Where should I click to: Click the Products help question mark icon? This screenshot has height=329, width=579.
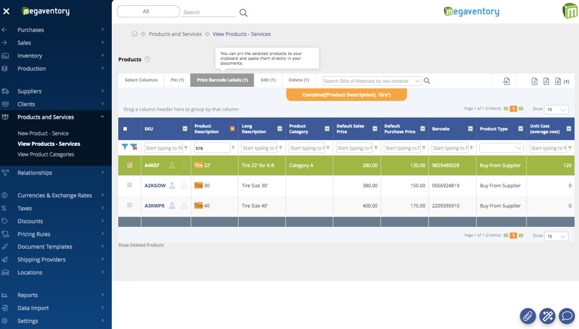(147, 59)
